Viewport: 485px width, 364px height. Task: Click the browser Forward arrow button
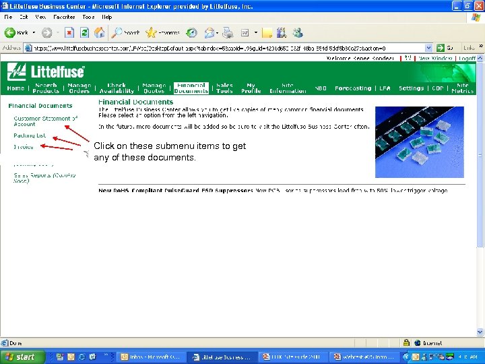[x=46, y=32]
